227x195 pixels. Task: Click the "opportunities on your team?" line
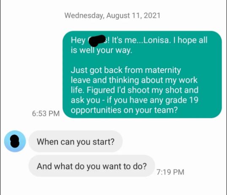coord(124,110)
